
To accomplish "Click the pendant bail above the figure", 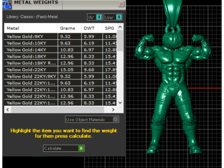I will [173, 14].
